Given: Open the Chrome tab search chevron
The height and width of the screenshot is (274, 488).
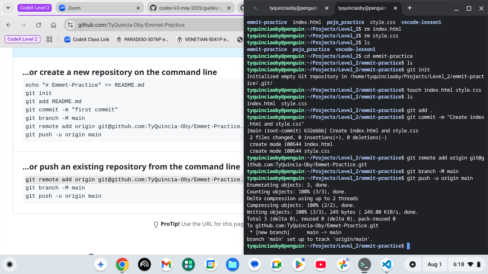Looking at the screenshot, I should point(8,8).
